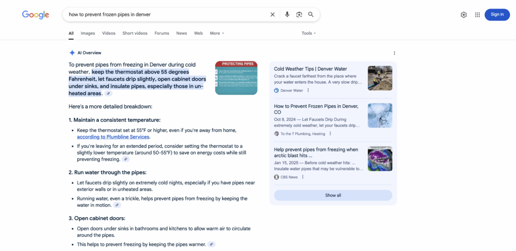Click the Show all sources button
The height and width of the screenshot is (251, 516).
tap(333, 195)
